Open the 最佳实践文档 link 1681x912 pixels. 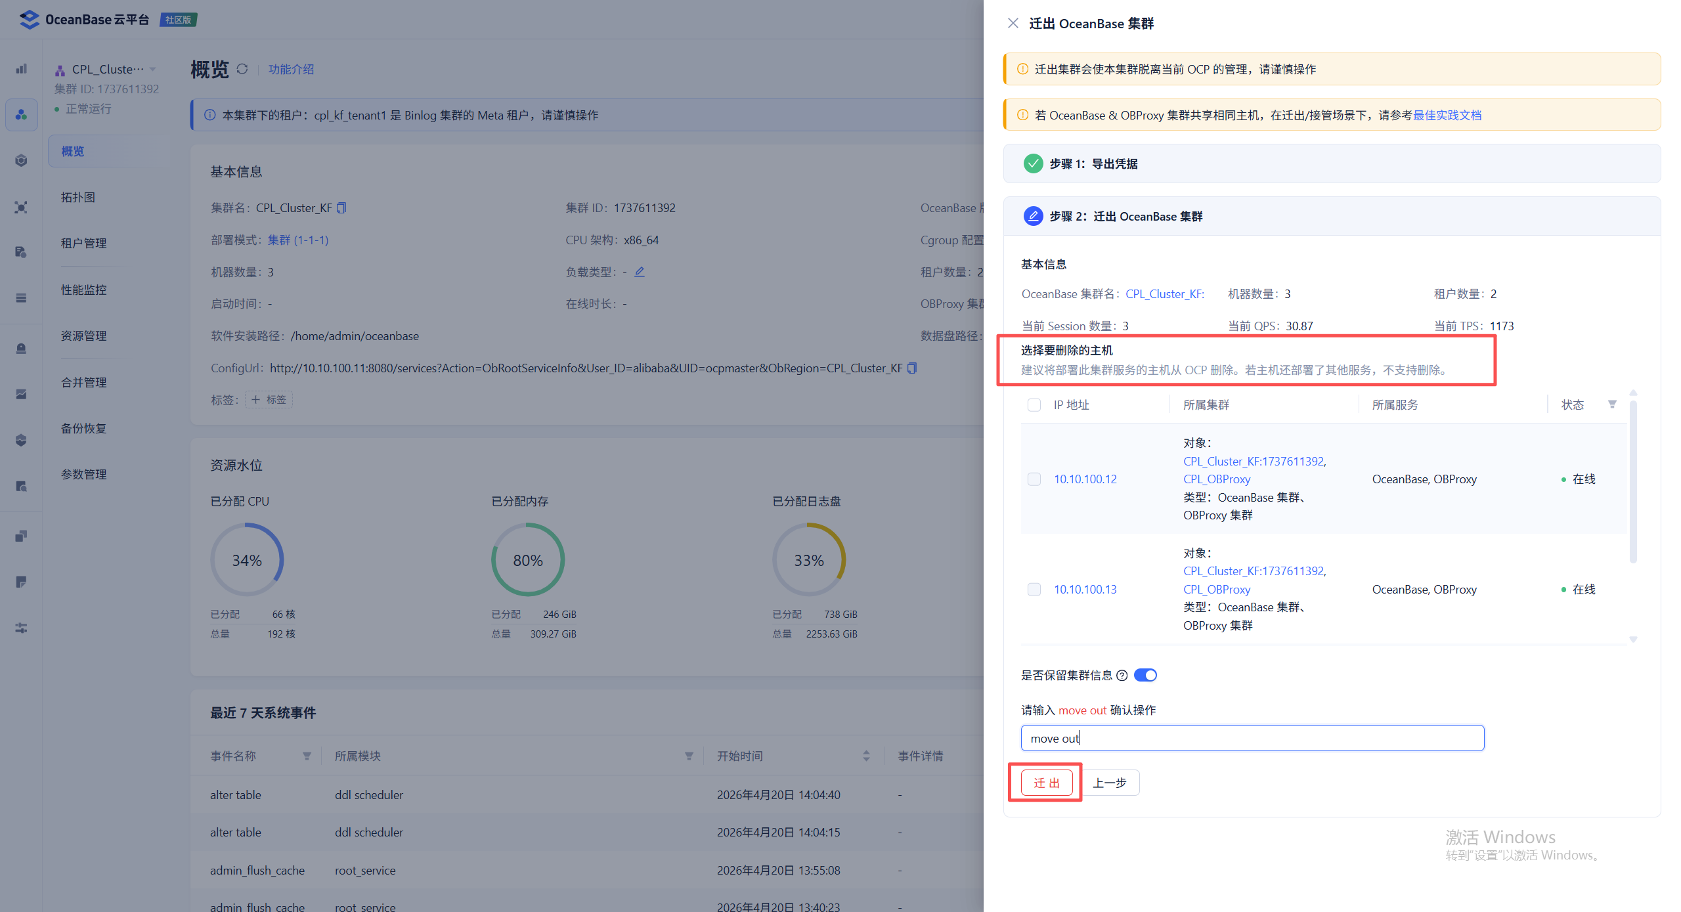(1447, 116)
